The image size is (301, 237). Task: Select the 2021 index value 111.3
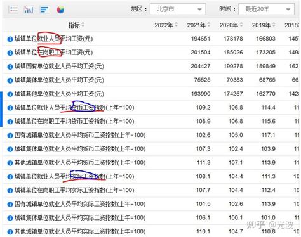203,163
